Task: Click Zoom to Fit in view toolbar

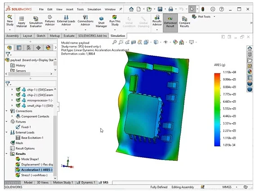Action: [x=115, y=42]
